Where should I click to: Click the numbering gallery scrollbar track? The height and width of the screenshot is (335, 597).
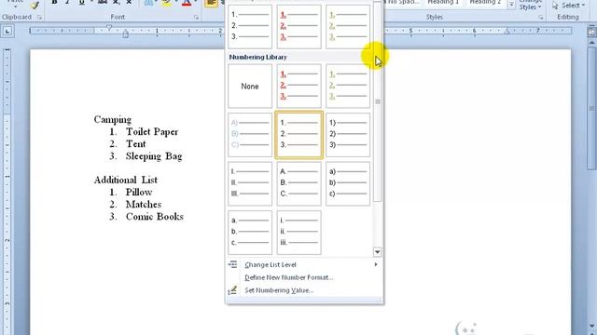tap(377, 225)
